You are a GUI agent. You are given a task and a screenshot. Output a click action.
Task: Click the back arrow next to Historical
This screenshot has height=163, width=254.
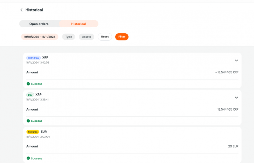pos(21,10)
